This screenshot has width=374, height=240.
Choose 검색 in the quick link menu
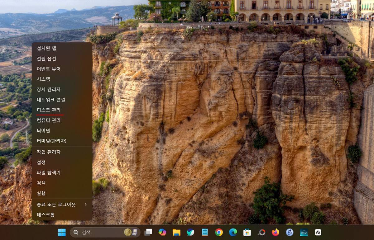tap(62, 183)
